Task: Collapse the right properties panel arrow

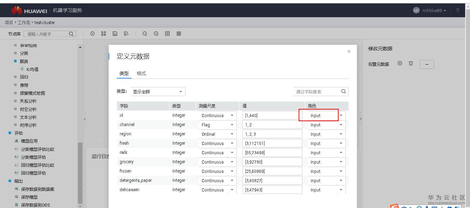Action: 361,119
